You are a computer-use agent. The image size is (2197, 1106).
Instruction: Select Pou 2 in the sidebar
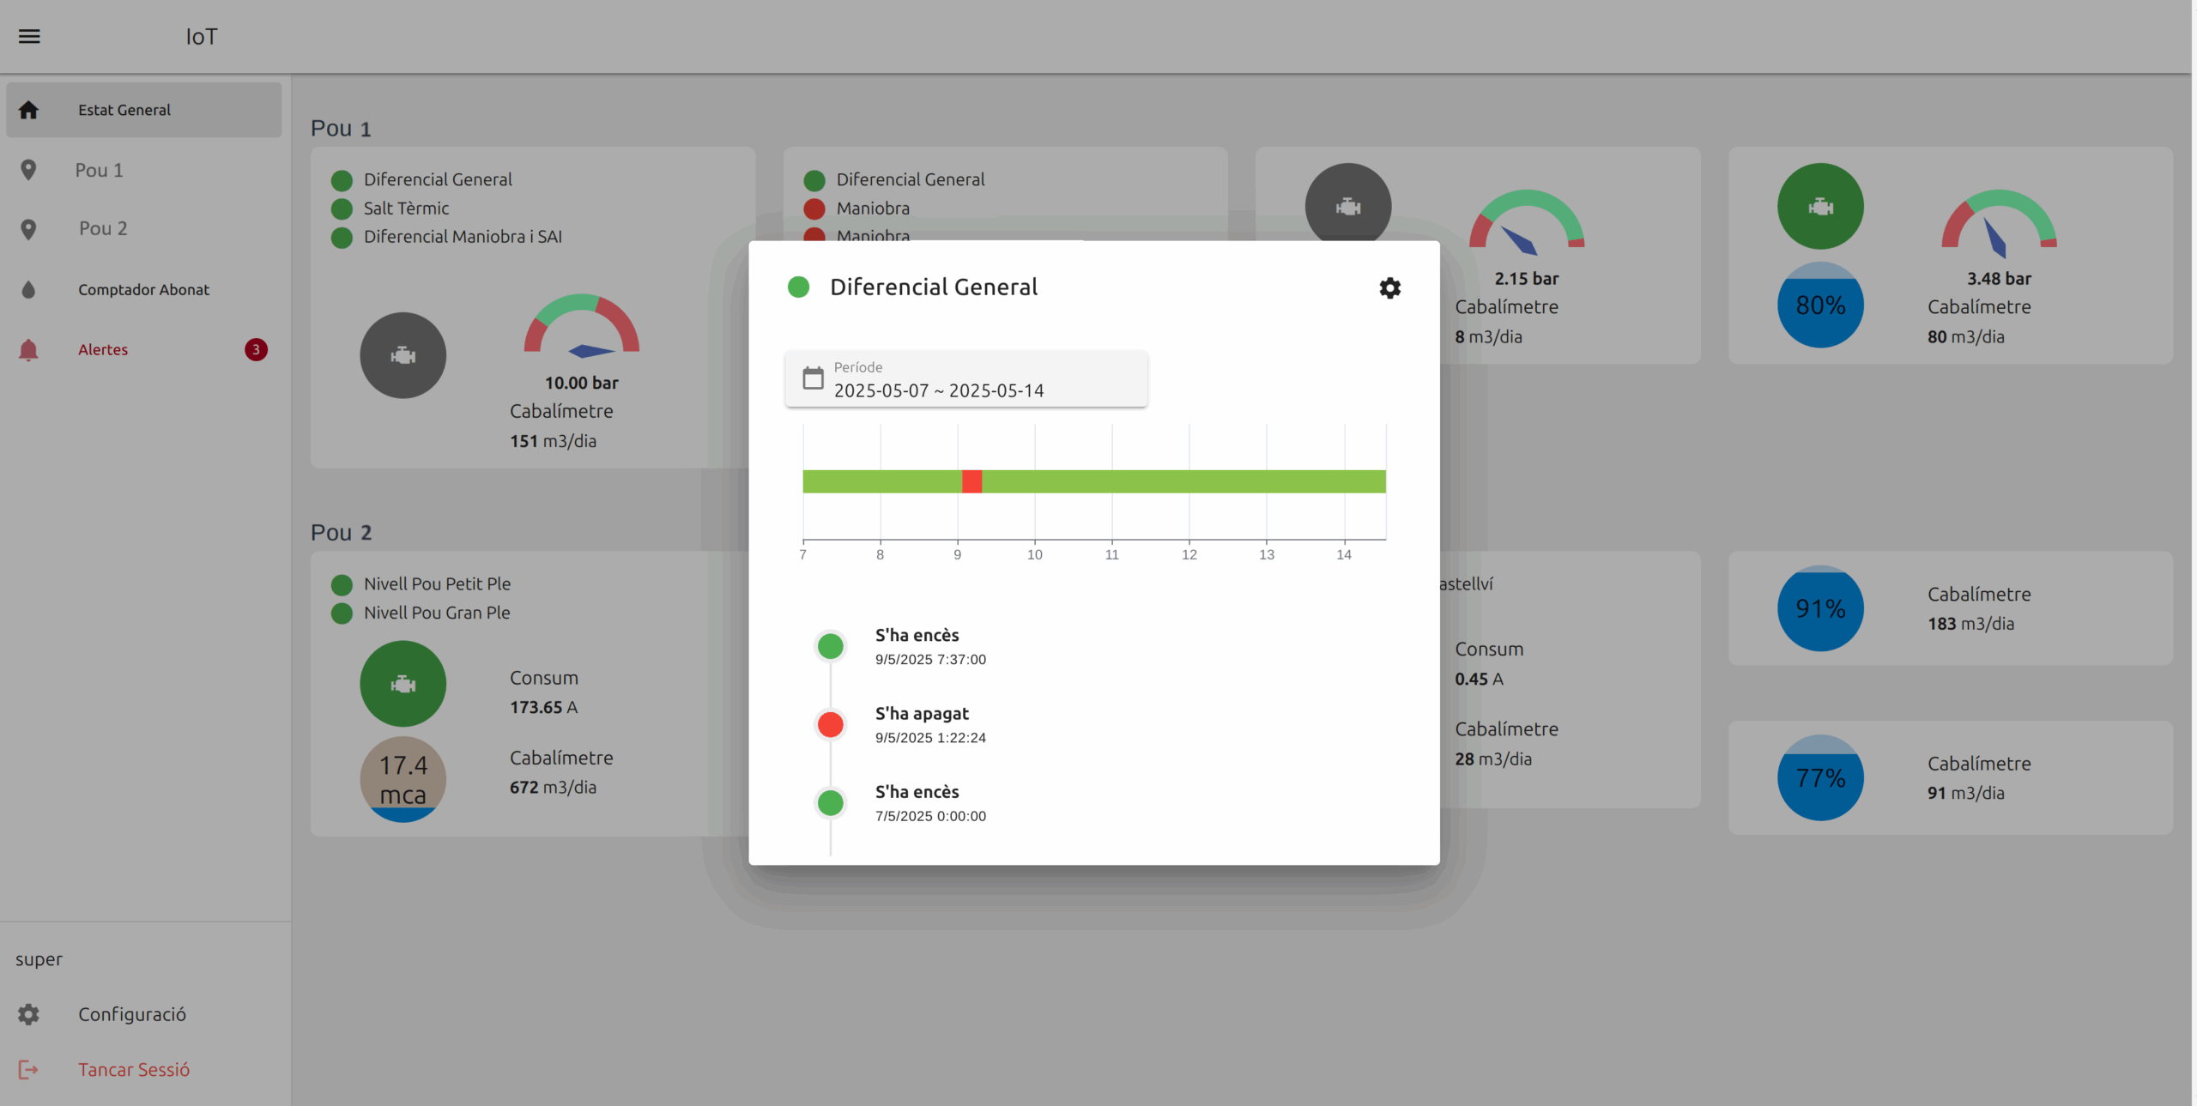[x=102, y=228]
